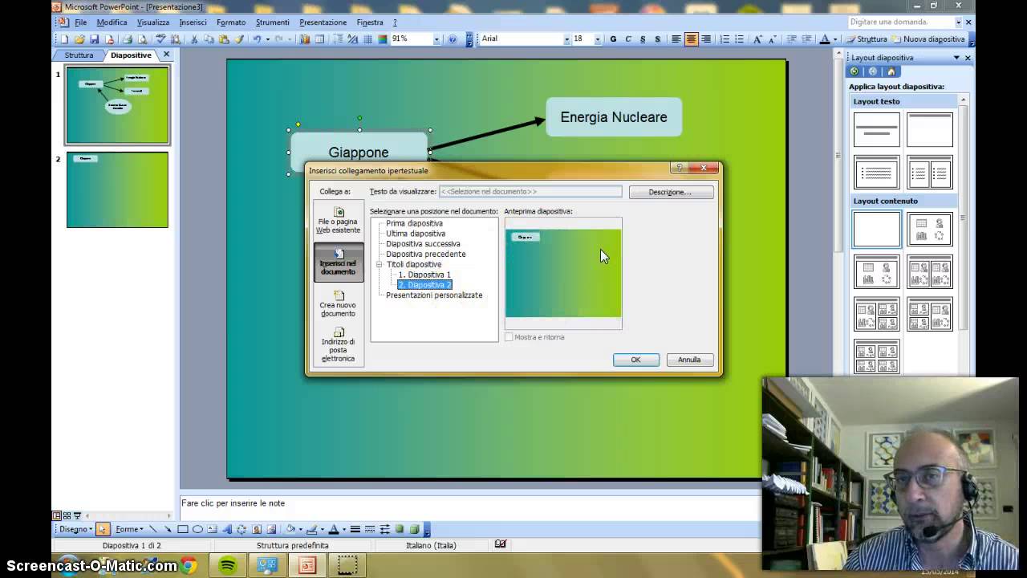This screenshot has height=578, width=1027.
Task: Select 'File o pagina Web esistente' option
Action: click(x=338, y=221)
